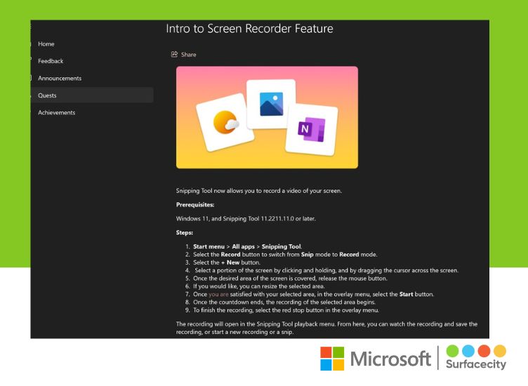Click the green Surfacecity dot
528x386 pixels.
(452, 350)
